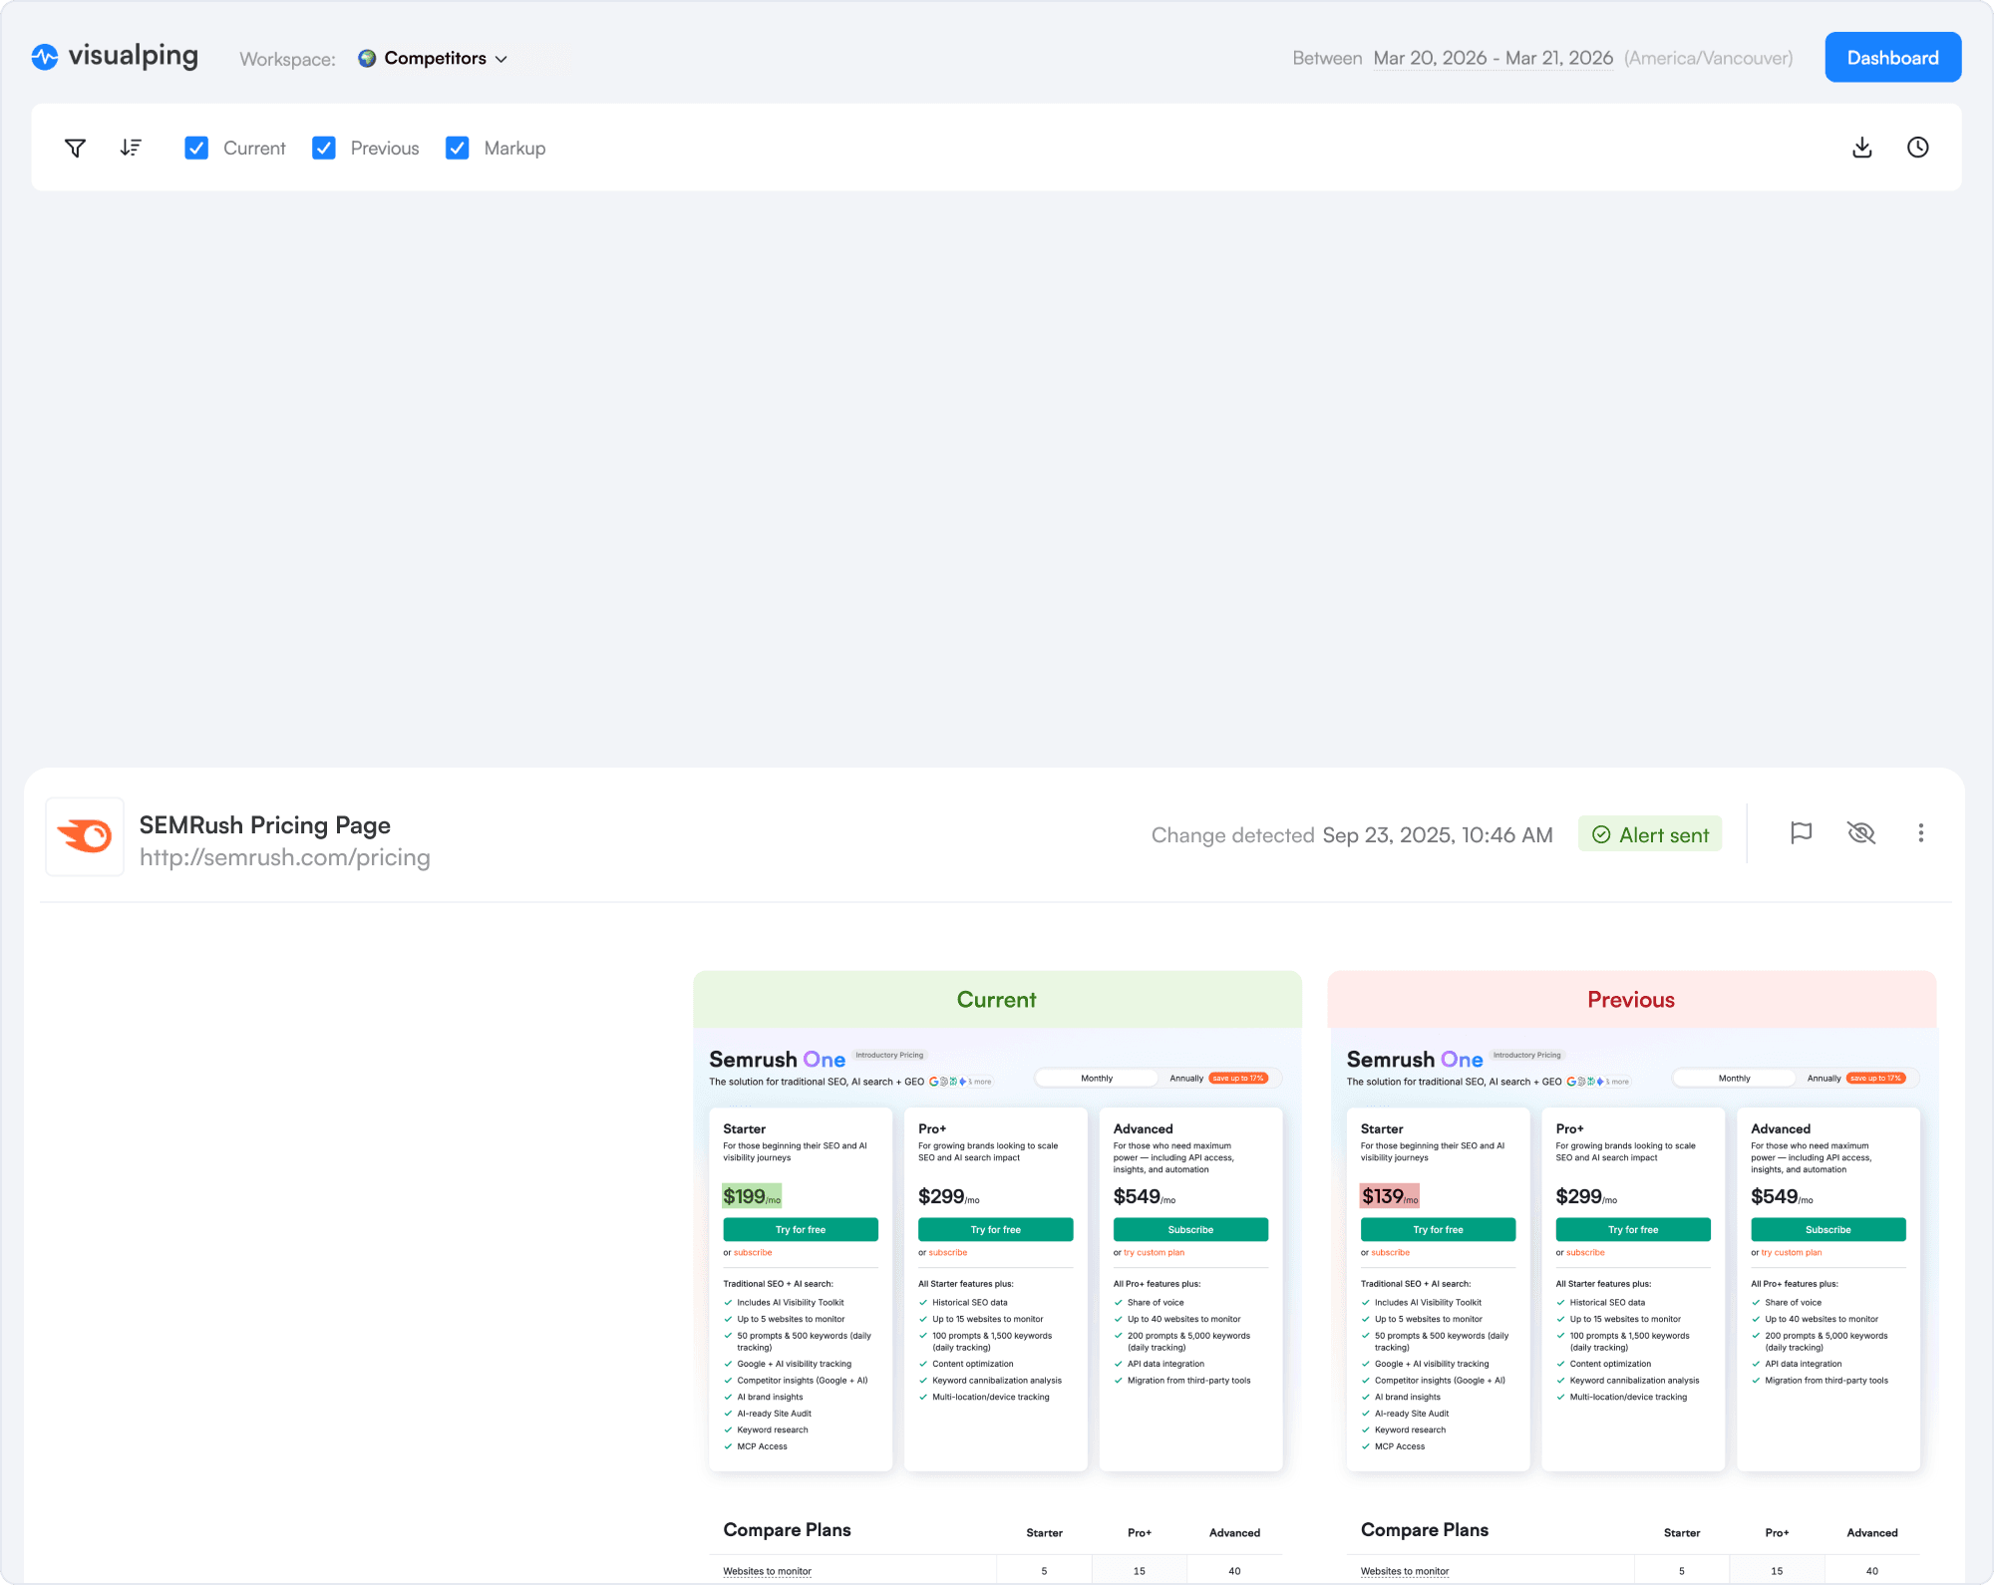Click 'MCP Access' feature in Current Starter
This screenshot has height=1585, width=1994.
762,1446
